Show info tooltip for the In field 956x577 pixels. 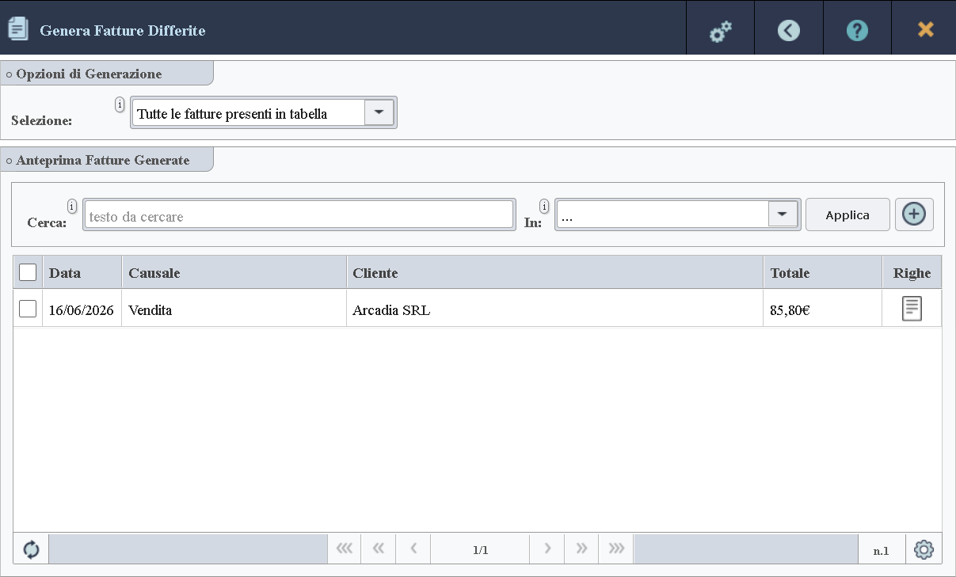[544, 206]
